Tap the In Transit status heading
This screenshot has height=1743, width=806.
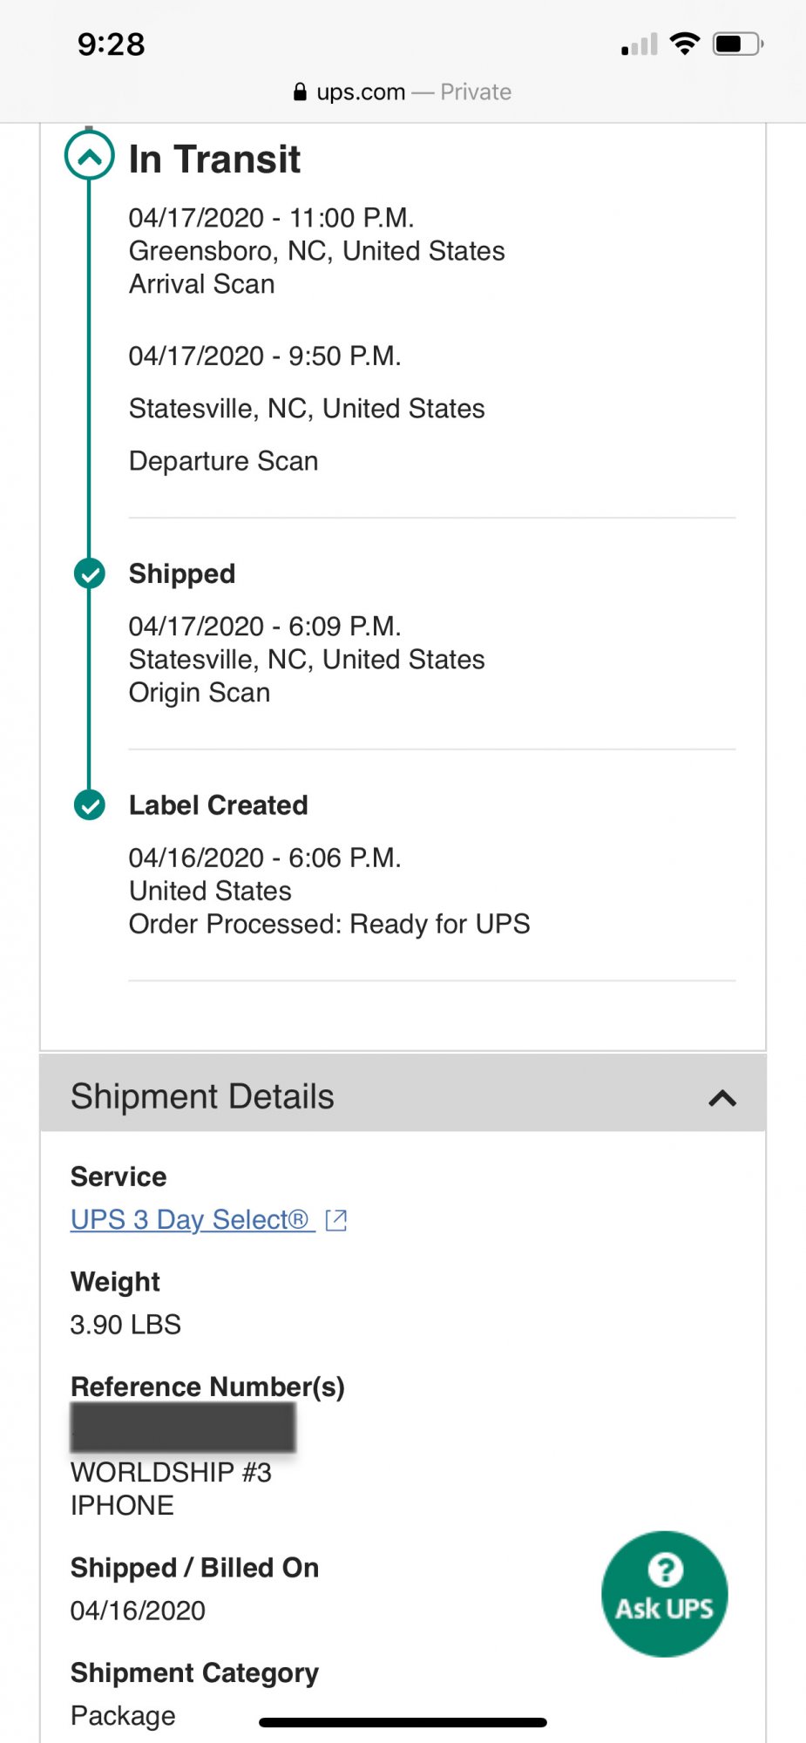coord(214,159)
